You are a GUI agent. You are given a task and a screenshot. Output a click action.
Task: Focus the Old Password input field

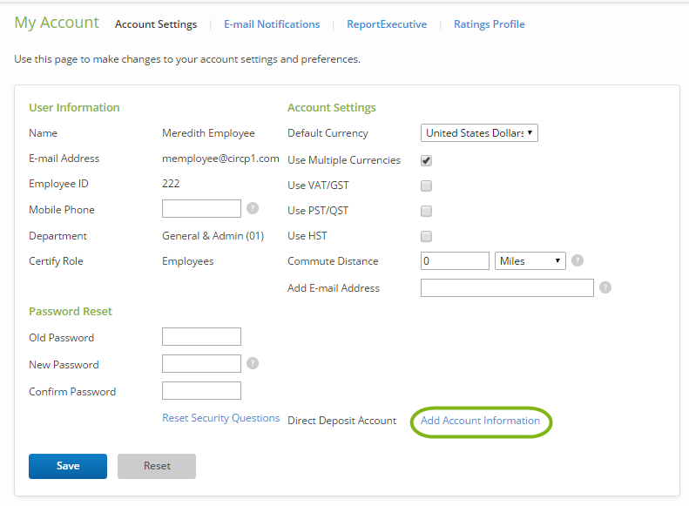(x=201, y=336)
